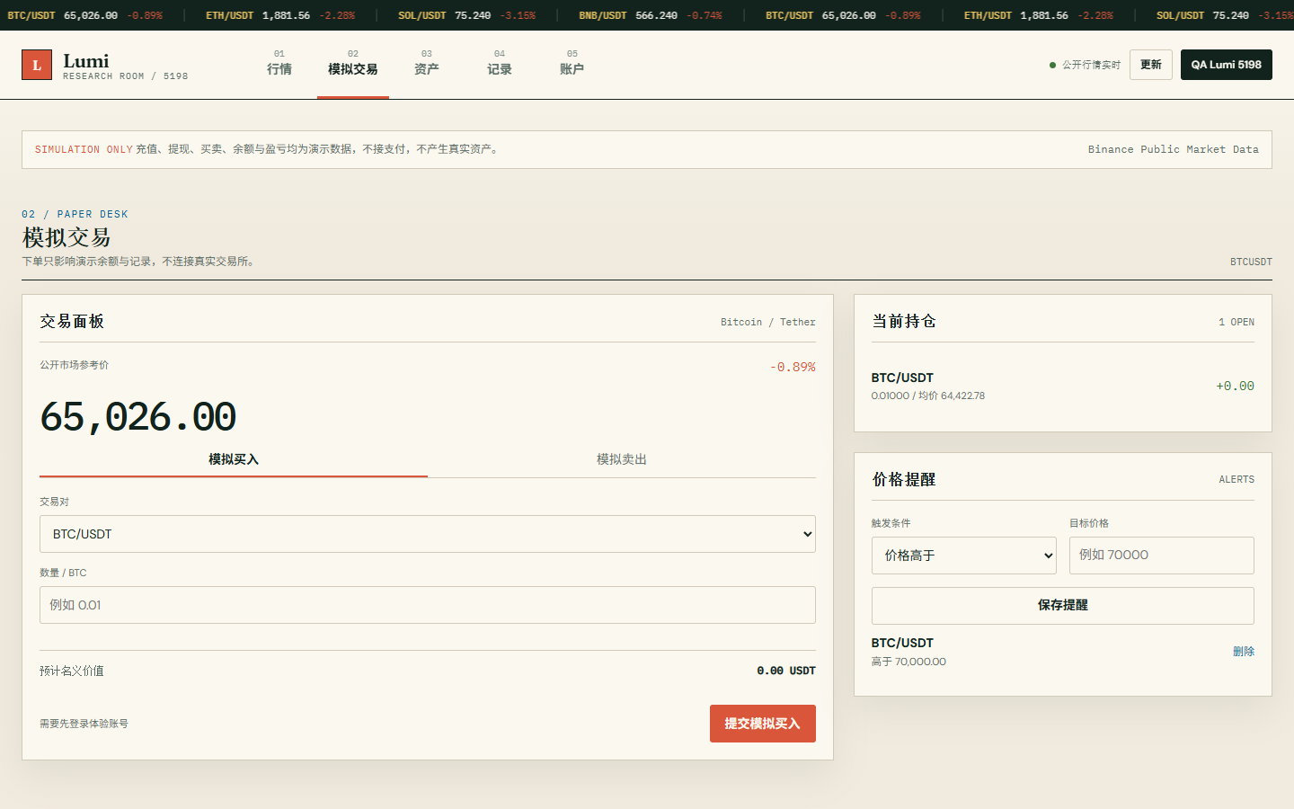Click the SIMULATION ONLY banner label

tap(84, 149)
